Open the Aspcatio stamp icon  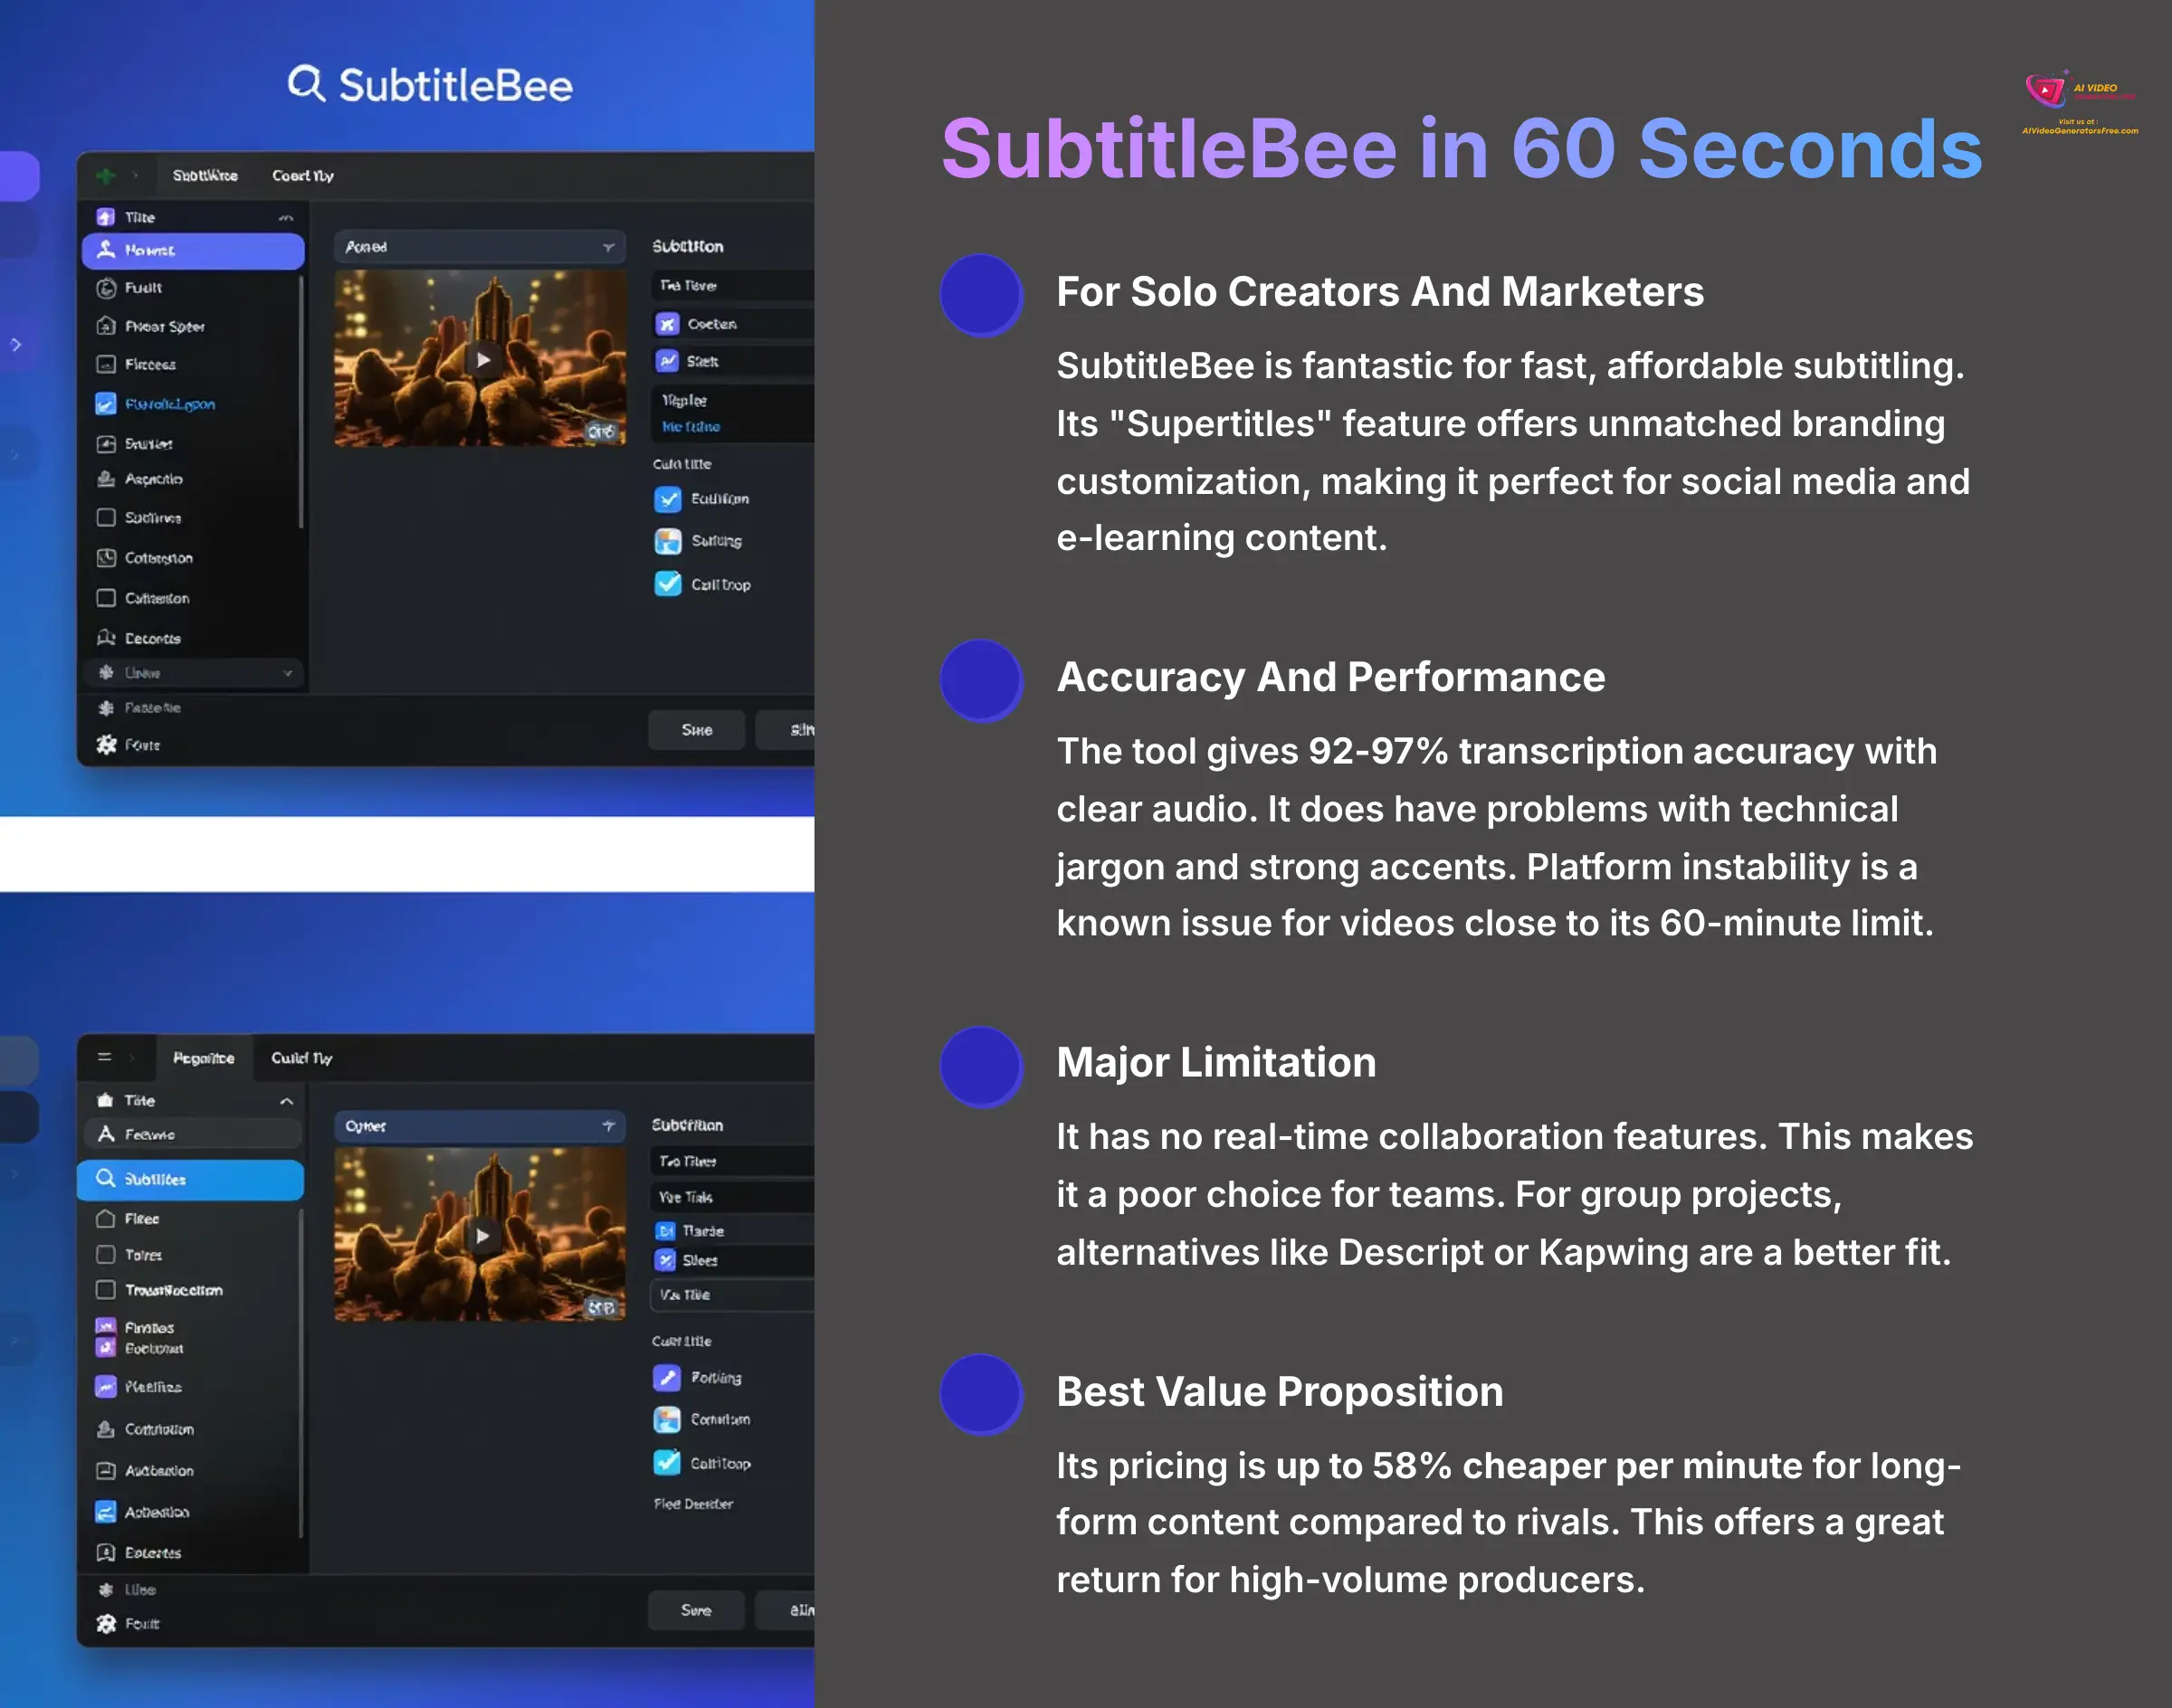(106, 479)
